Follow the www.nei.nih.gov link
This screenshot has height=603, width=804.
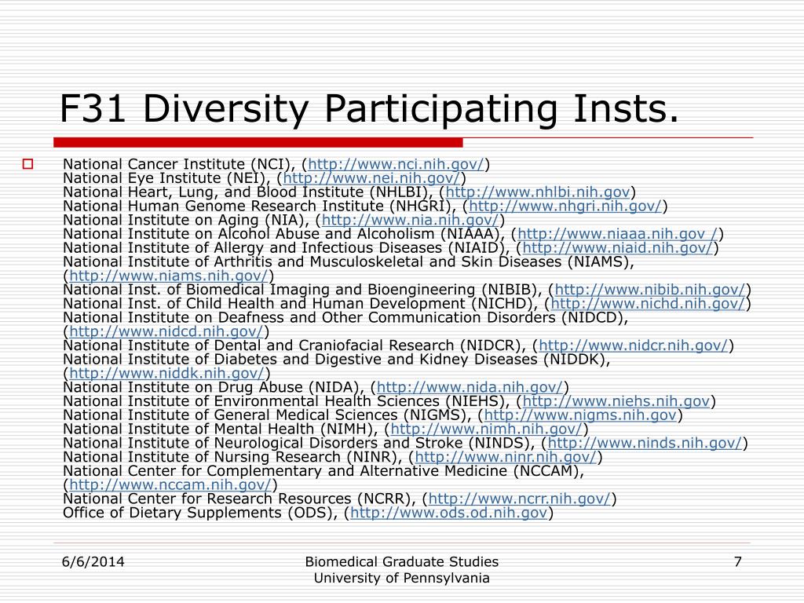[x=371, y=178]
